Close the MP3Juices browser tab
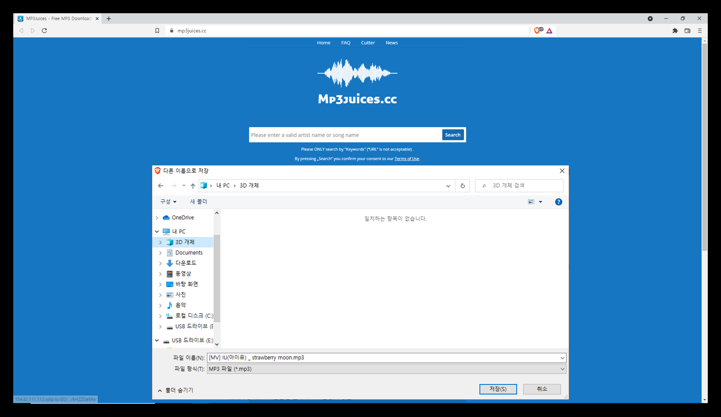This screenshot has height=417, width=721. click(x=97, y=19)
